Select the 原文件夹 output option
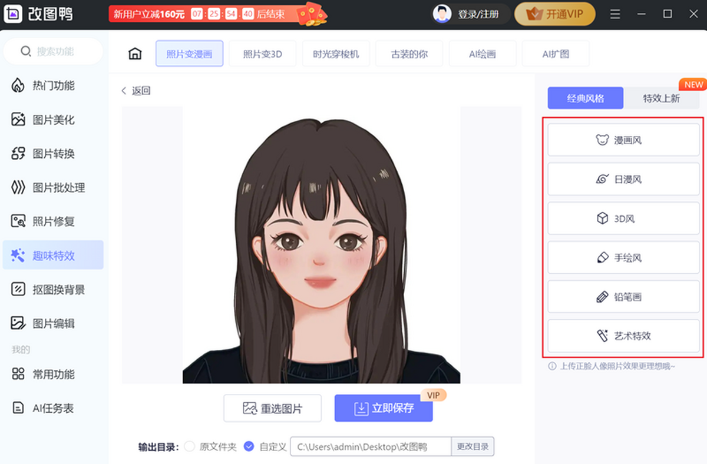The image size is (707, 464). (189, 446)
